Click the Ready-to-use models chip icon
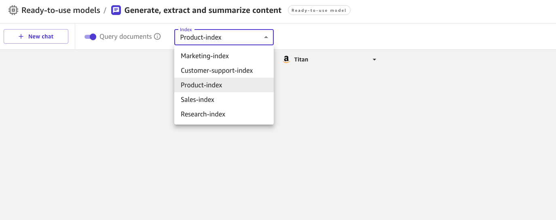The width and height of the screenshot is (556, 220). click(x=13, y=10)
